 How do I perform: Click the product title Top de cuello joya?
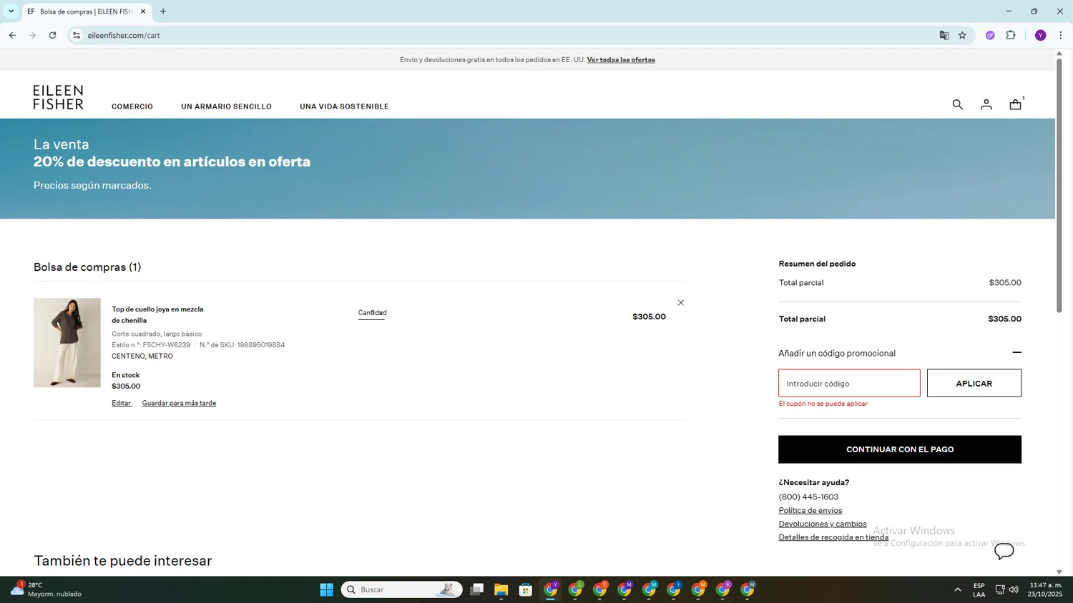[157, 314]
